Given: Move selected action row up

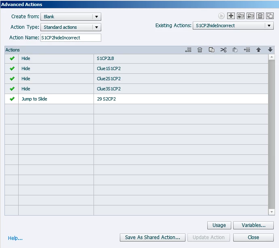Looking at the screenshot, I should (258, 50).
